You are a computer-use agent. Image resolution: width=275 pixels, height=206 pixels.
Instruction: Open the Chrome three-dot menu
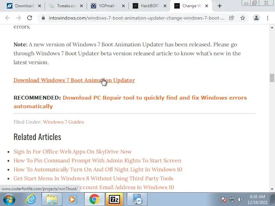click(267, 18)
